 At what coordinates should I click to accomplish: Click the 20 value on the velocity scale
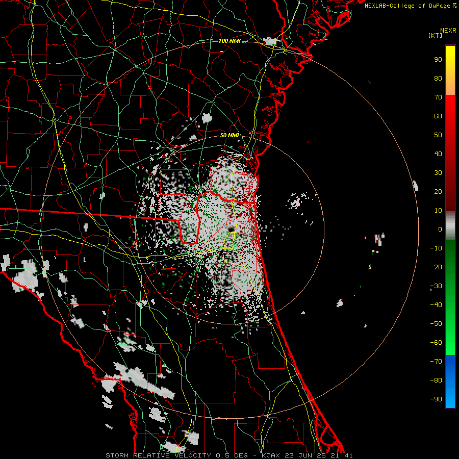click(x=438, y=191)
